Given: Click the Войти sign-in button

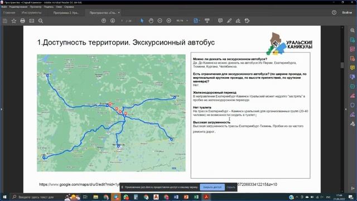Looking at the screenshot, I should 347,12.
